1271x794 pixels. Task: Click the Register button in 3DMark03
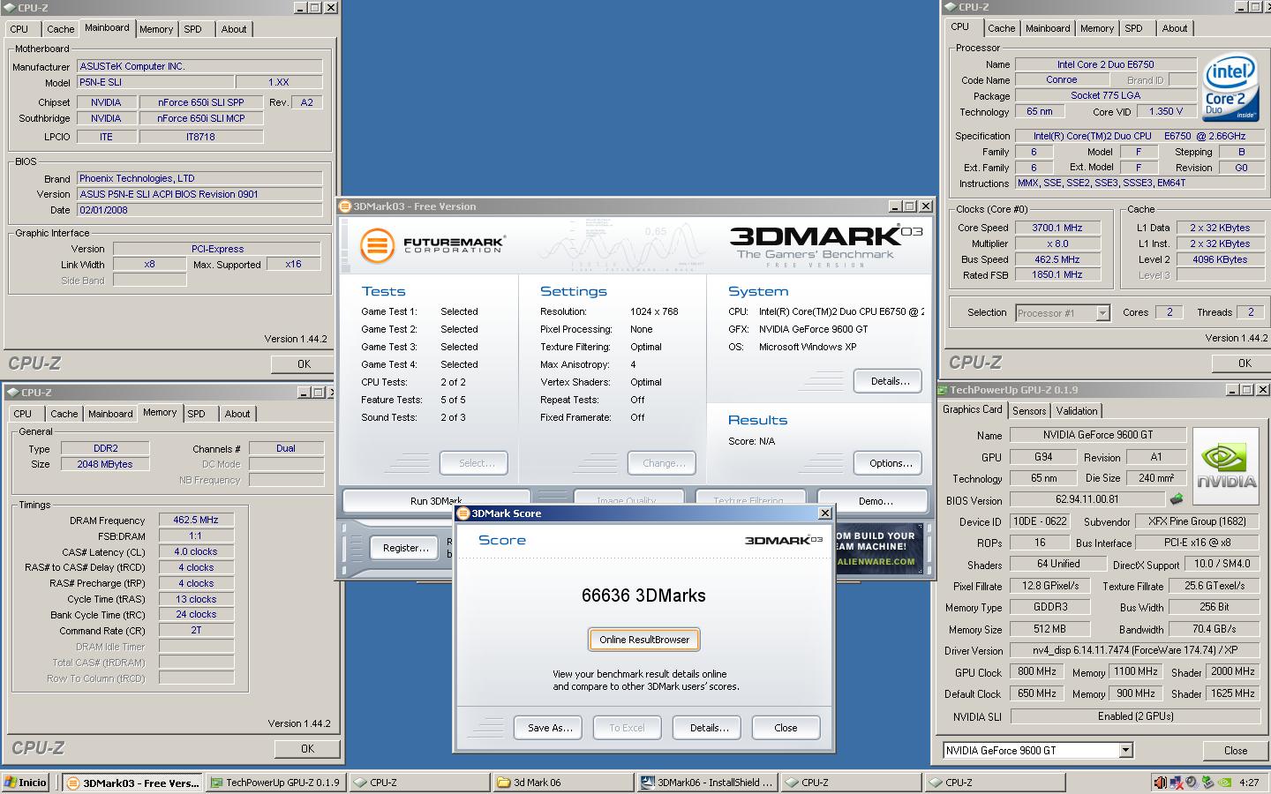coord(405,548)
